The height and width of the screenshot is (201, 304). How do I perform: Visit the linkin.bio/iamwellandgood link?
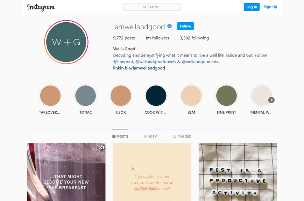[139, 68]
